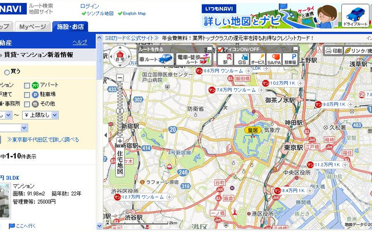Open the property listing thumbnail photo

tap(5, 201)
